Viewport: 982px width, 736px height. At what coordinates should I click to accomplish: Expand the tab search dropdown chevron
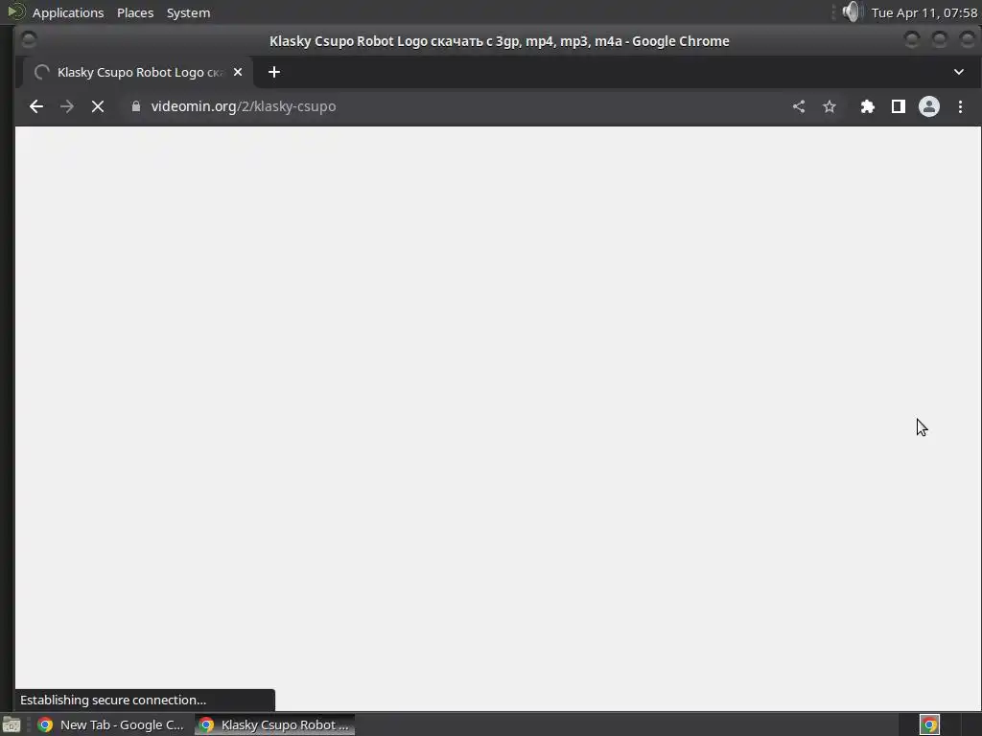click(x=959, y=72)
